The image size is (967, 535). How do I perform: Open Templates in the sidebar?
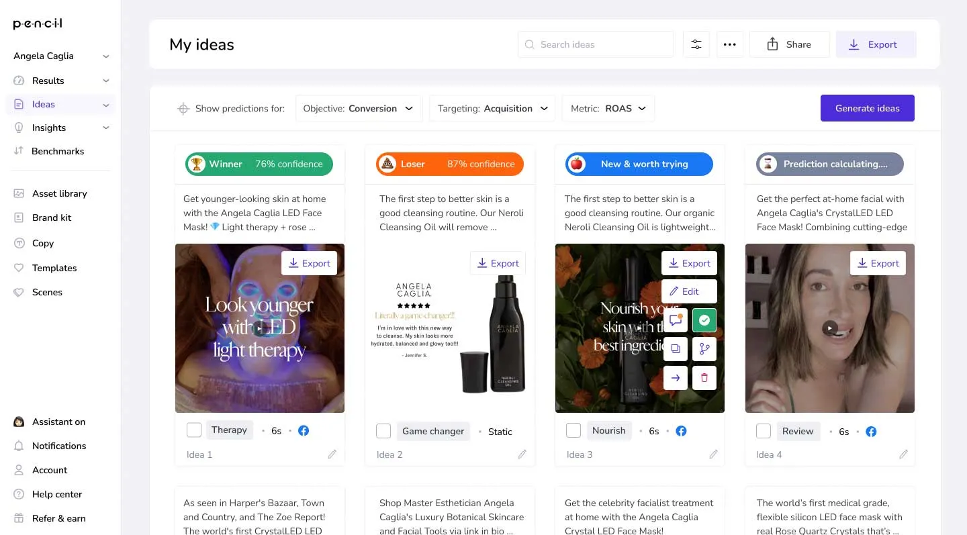pos(54,268)
